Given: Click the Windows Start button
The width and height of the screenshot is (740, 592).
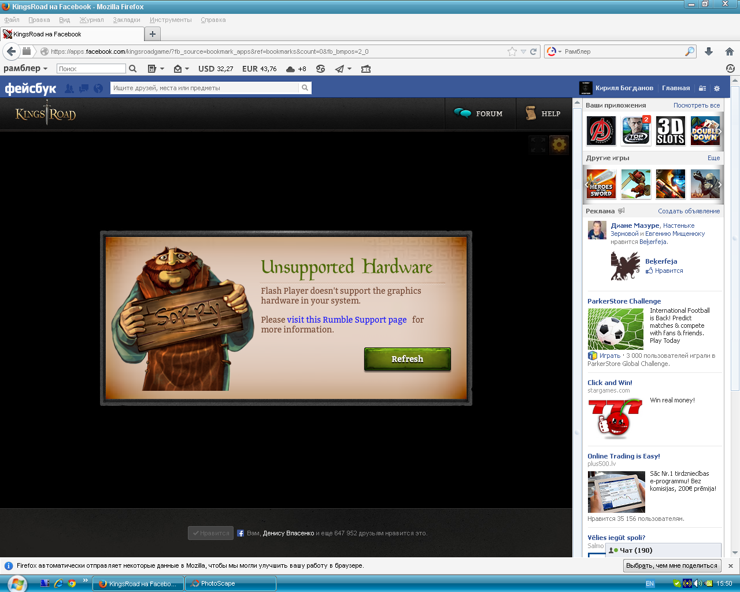Looking at the screenshot, I should (x=16, y=583).
